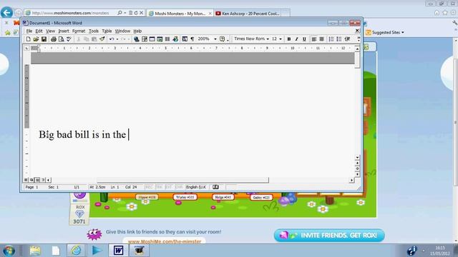Open Print Preview from the Word toolbar

pyautogui.click(x=61, y=39)
